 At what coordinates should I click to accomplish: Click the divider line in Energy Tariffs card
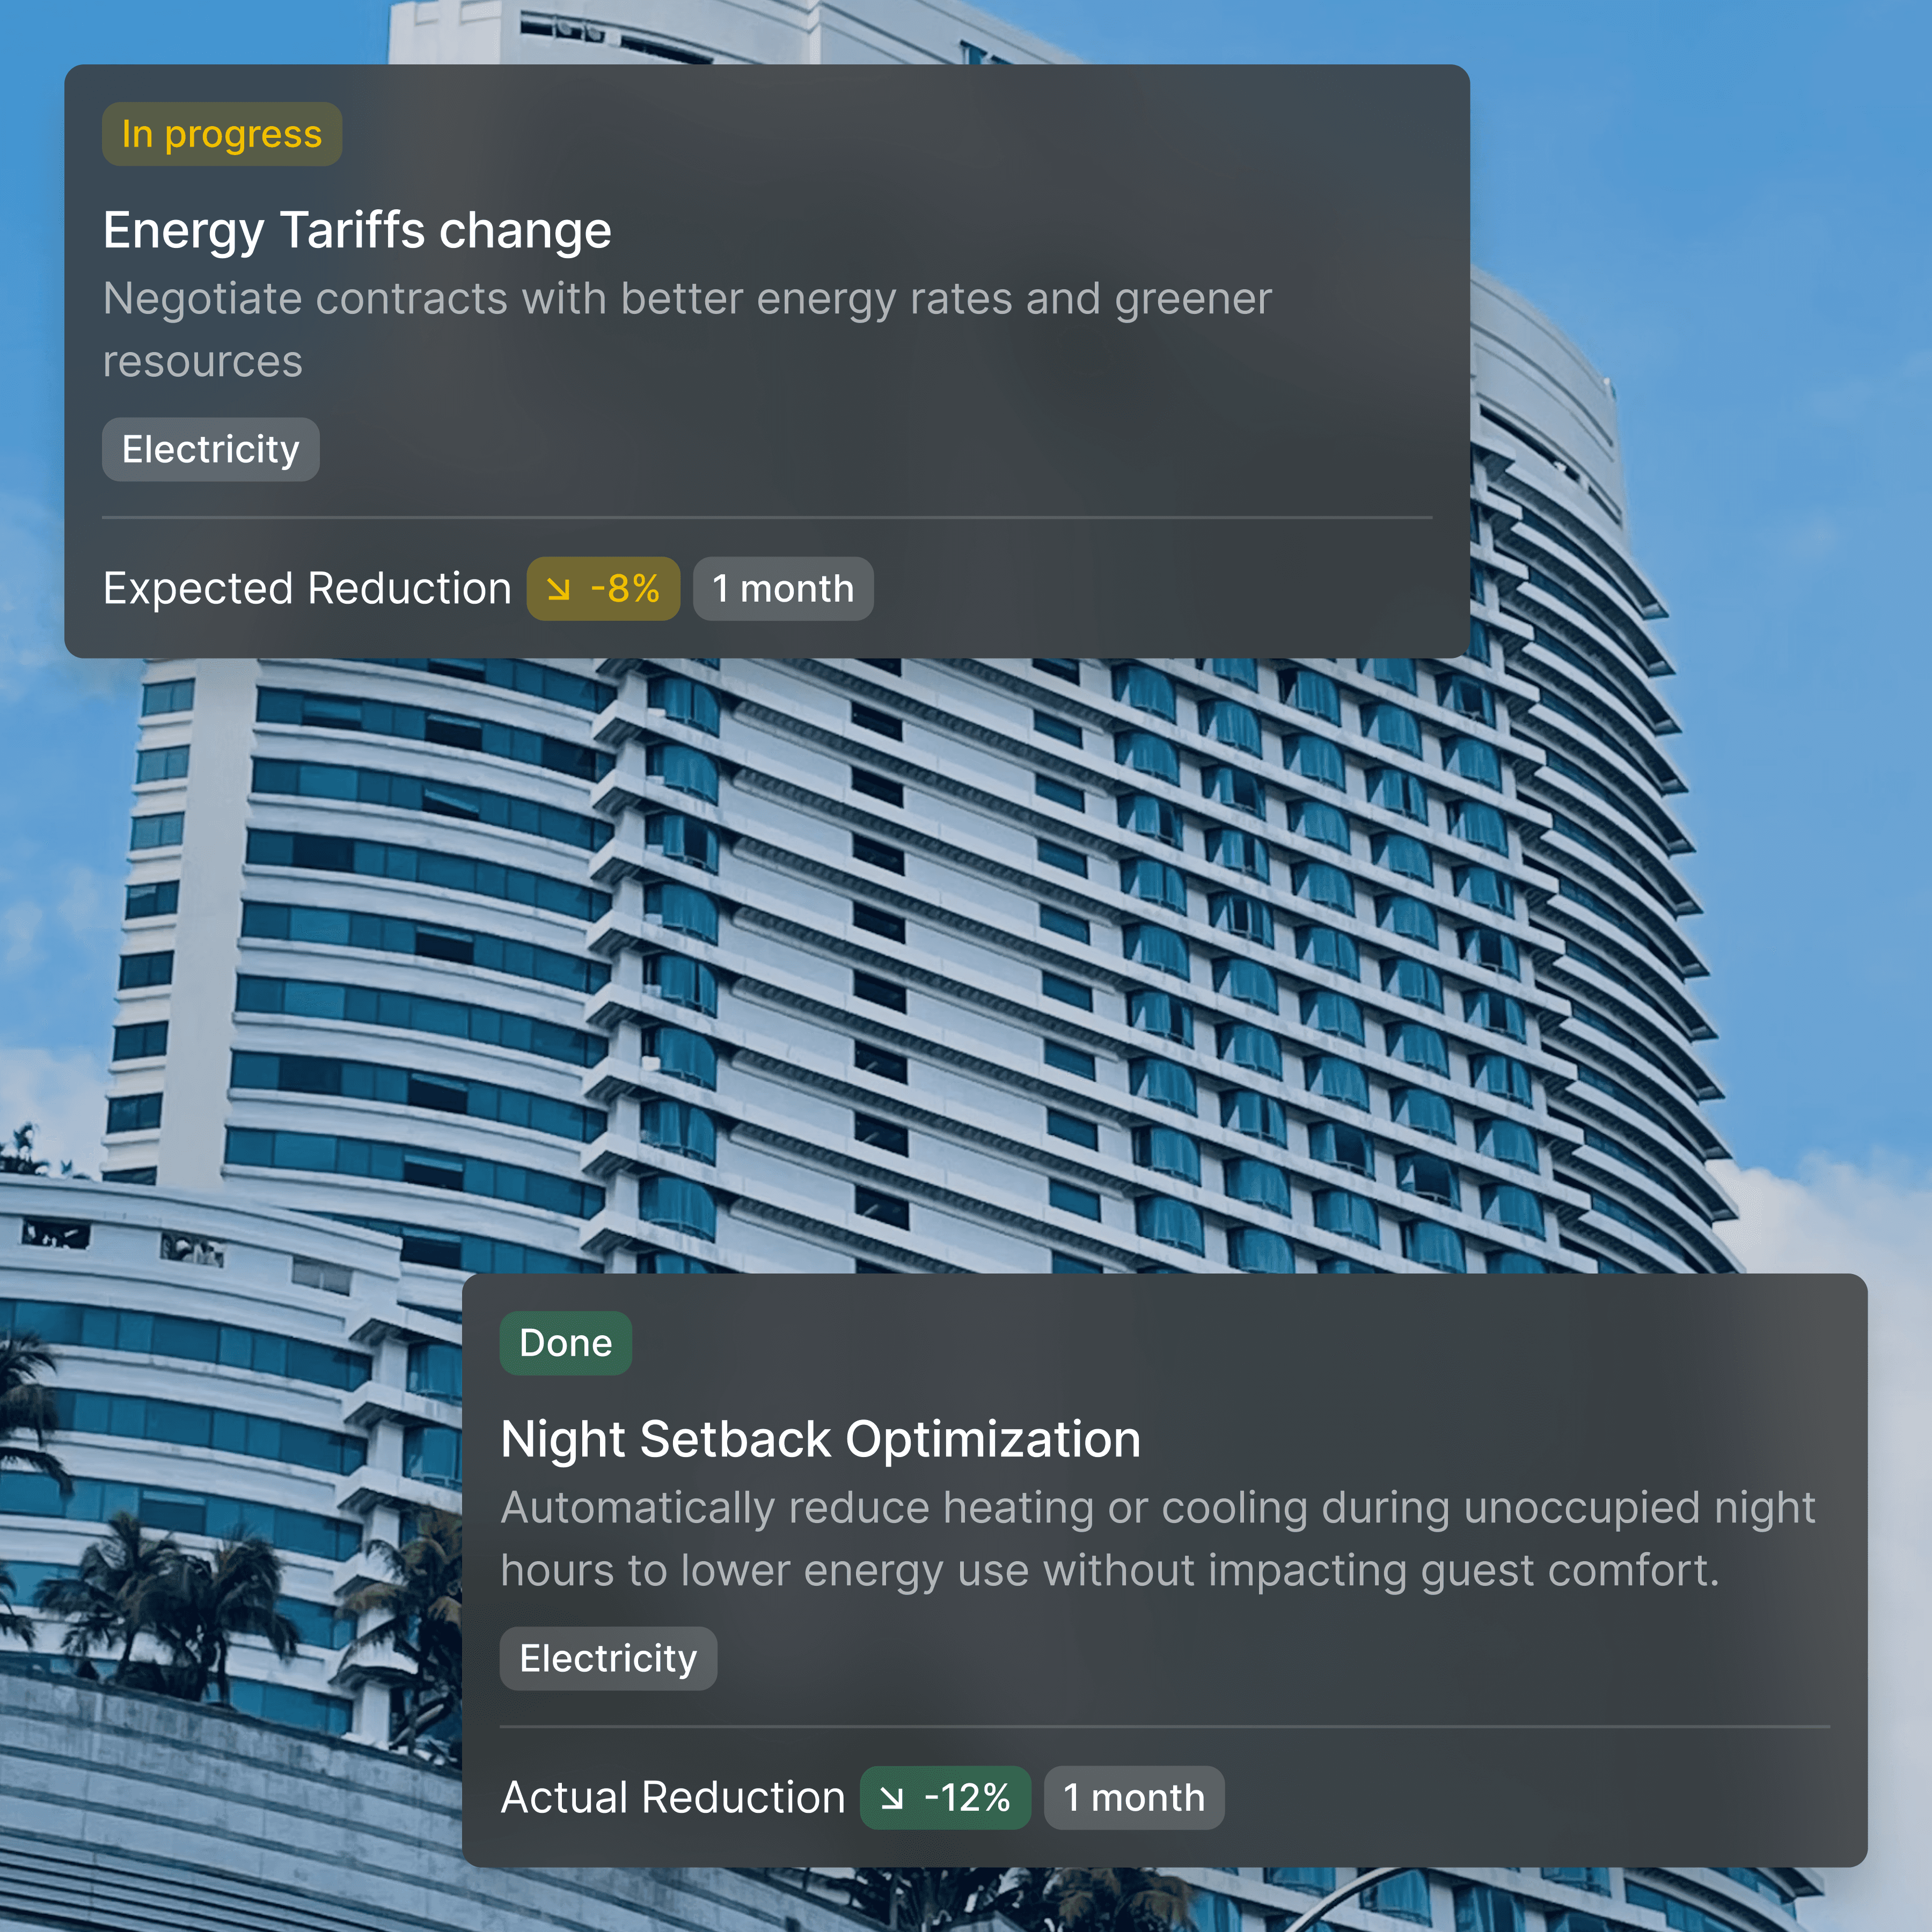point(767,518)
